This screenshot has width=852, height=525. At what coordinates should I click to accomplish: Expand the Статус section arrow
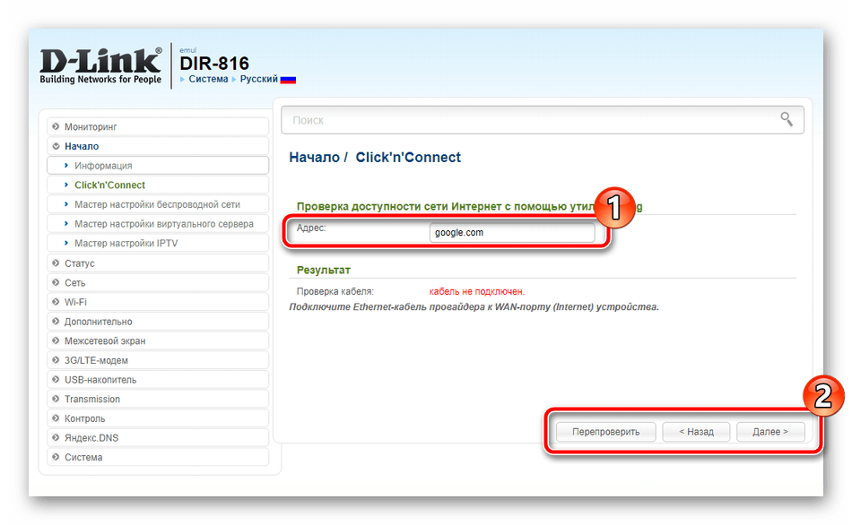pyautogui.click(x=56, y=263)
